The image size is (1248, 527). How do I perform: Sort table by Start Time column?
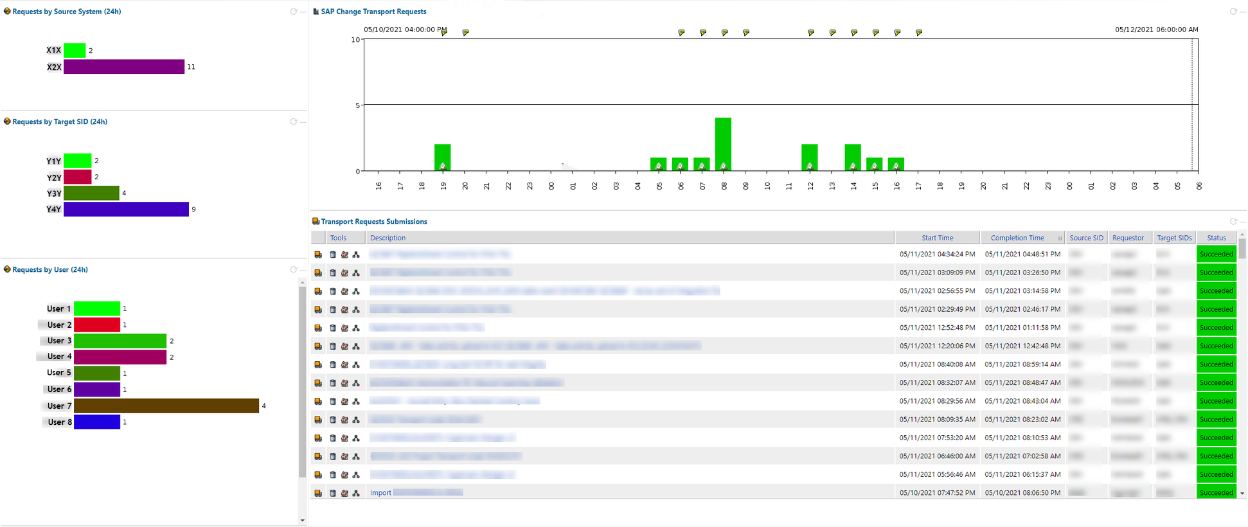(937, 238)
